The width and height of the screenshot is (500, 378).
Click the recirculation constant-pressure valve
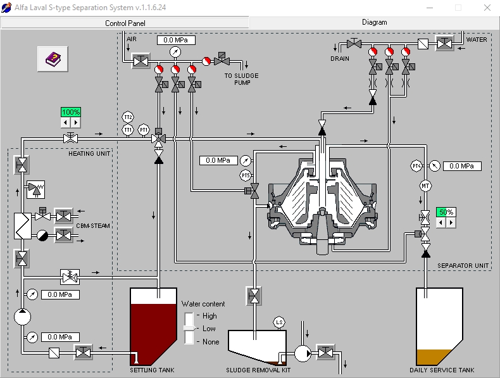pos(70,277)
